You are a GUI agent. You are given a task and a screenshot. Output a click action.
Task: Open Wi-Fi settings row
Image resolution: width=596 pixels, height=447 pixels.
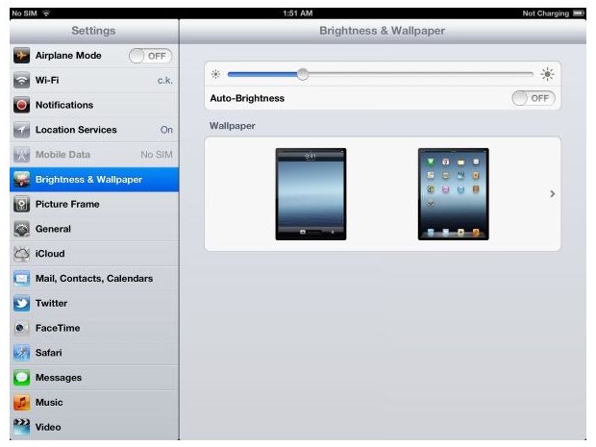click(94, 80)
